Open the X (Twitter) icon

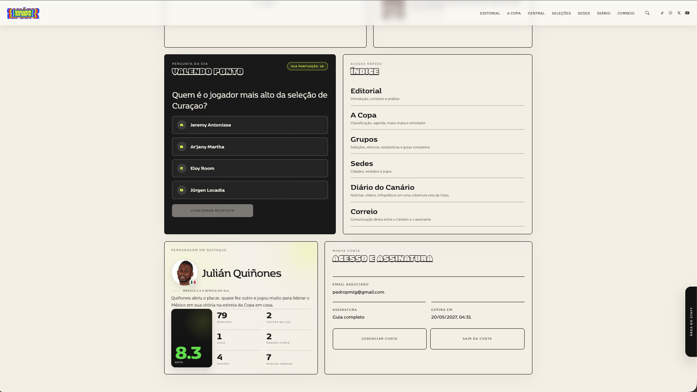coord(679,13)
